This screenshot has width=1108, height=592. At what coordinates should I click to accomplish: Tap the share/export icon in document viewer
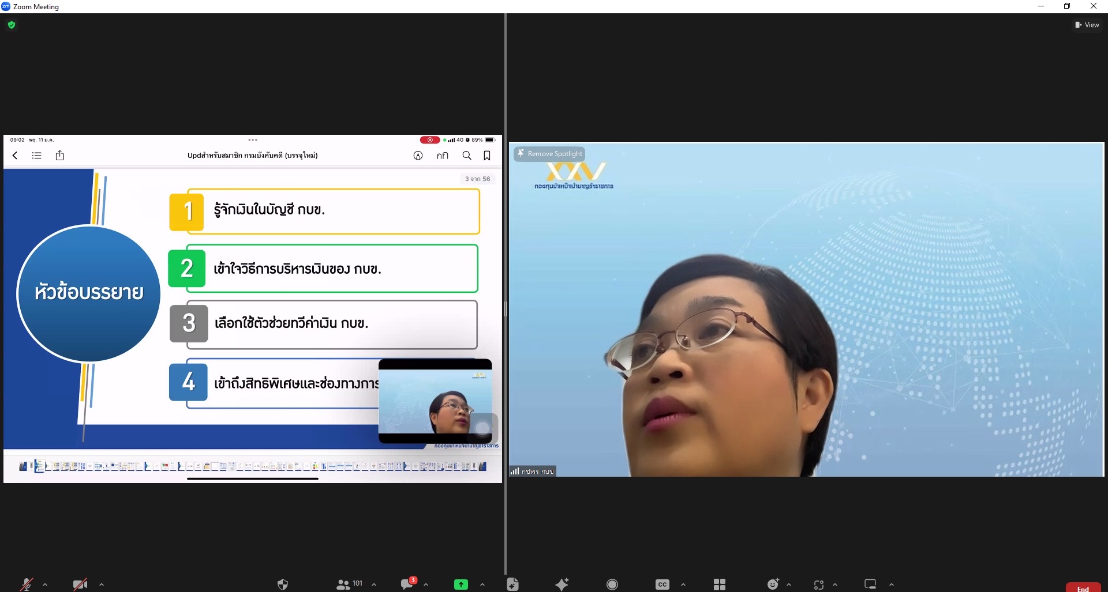[60, 155]
